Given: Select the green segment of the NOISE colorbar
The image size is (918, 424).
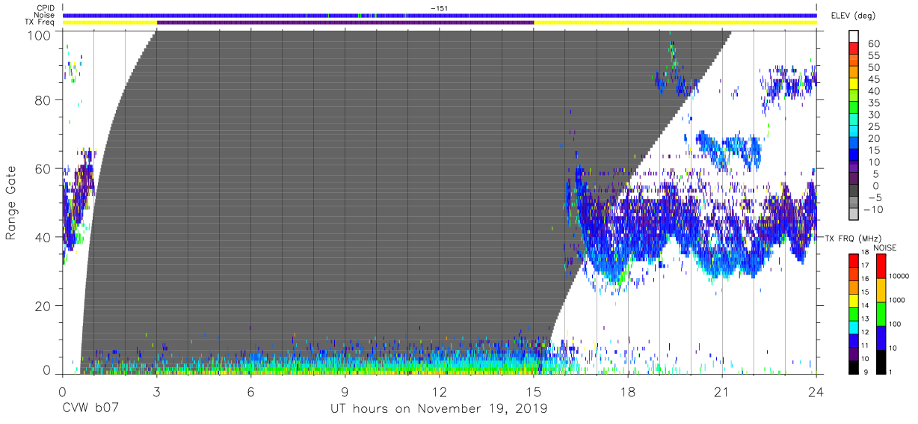Looking at the screenshot, I should point(881,313).
